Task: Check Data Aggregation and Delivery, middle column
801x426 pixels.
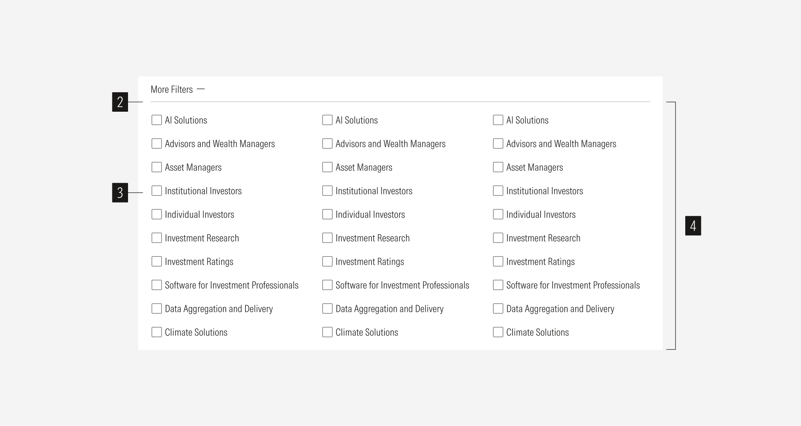Action: 327,308
